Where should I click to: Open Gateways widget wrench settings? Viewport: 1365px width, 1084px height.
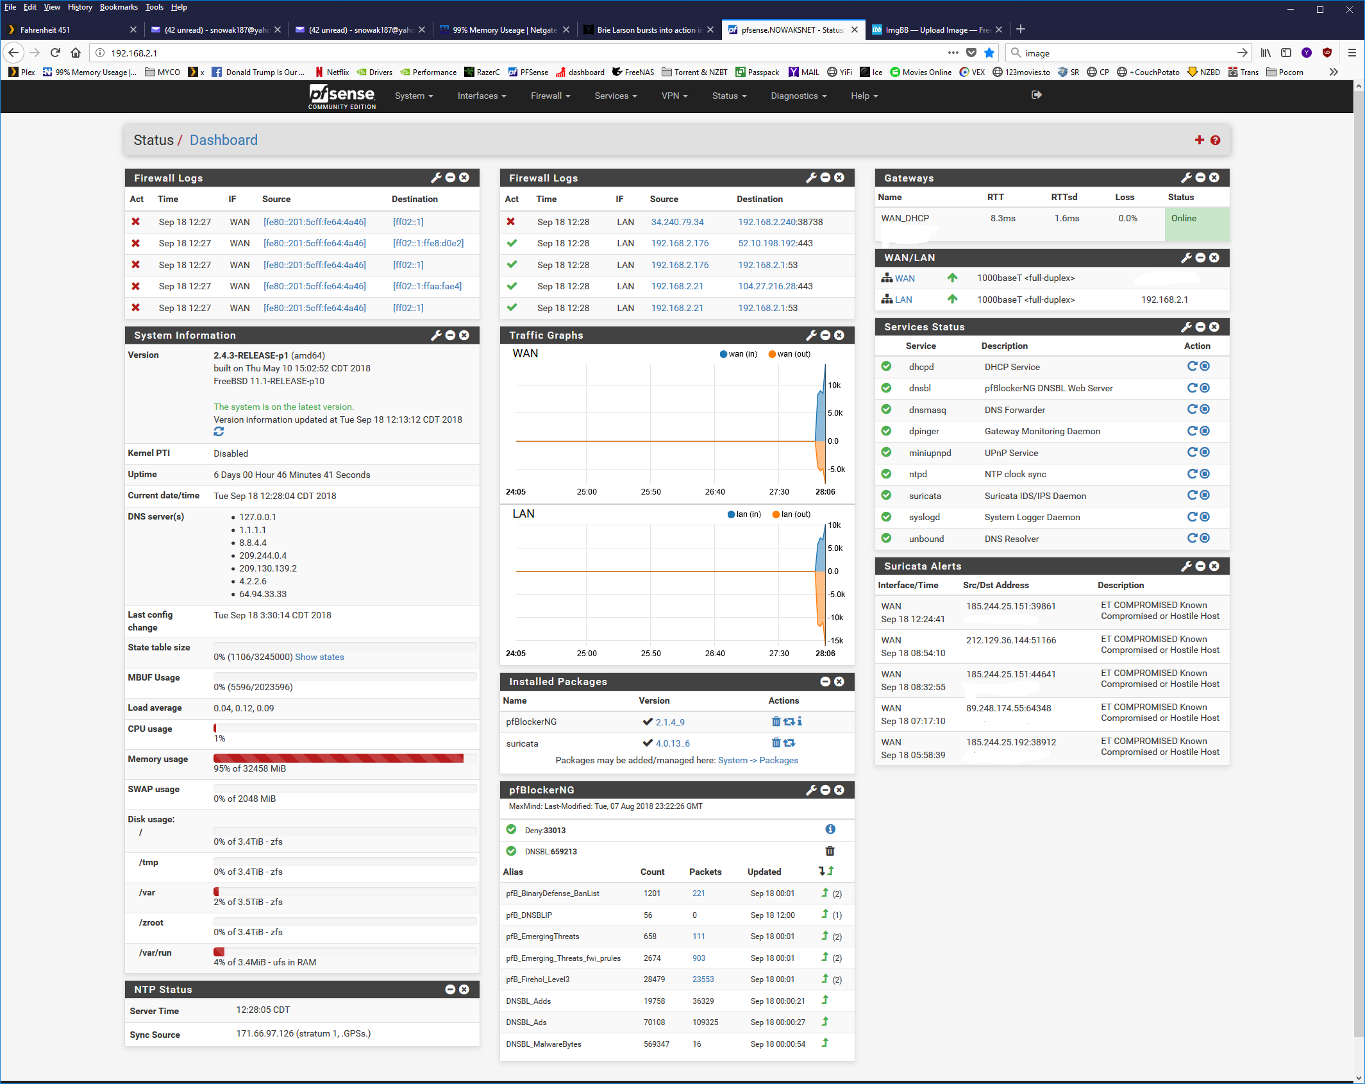click(x=1186, y=178)
